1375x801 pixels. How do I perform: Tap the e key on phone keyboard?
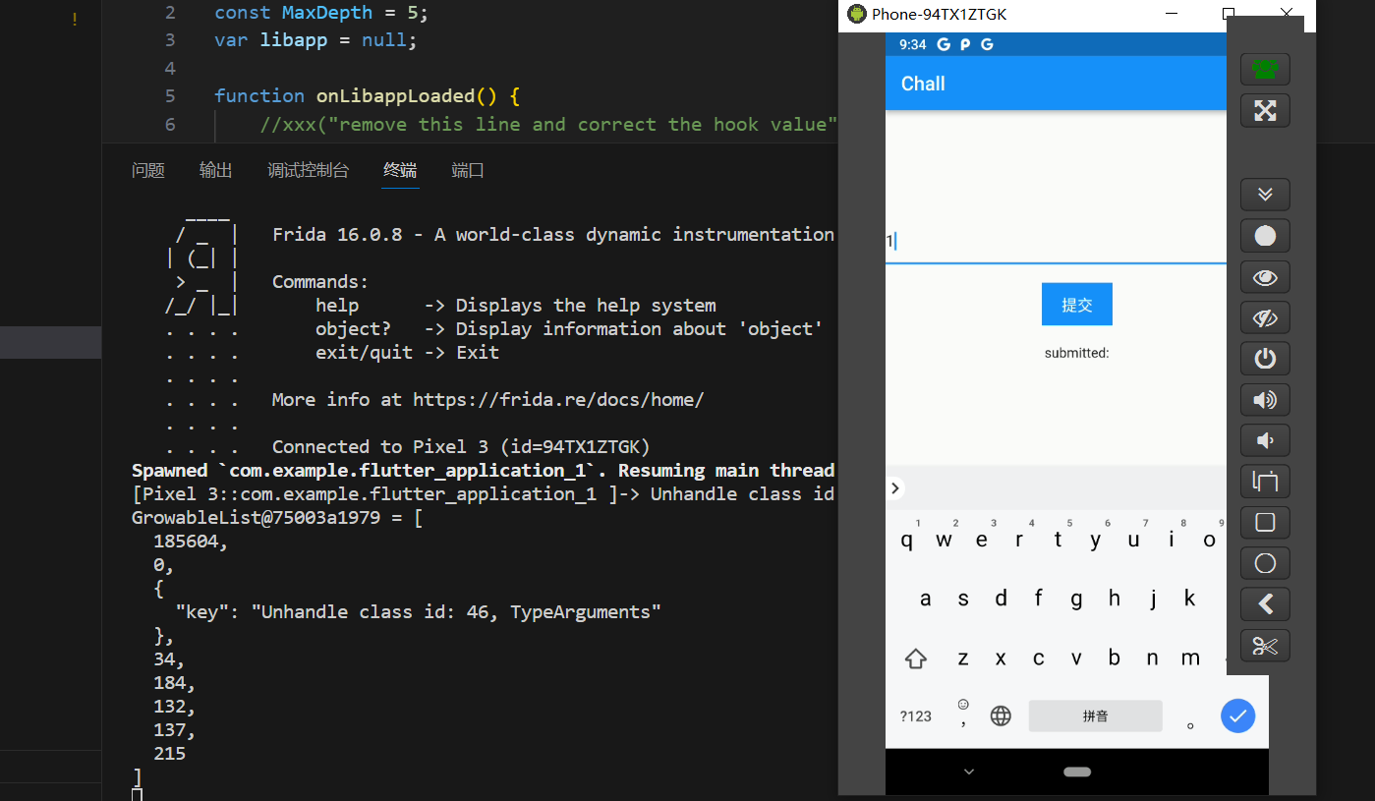click(x=982, y=540)
